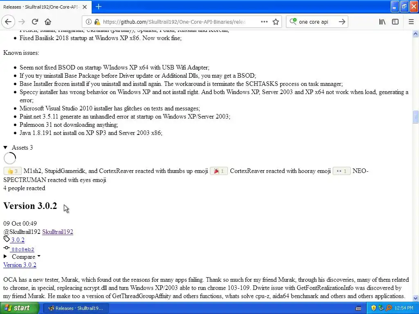Select the Releases Skulltrail192 tab
The image size is (419, 314).
click(x=41, y=7)
